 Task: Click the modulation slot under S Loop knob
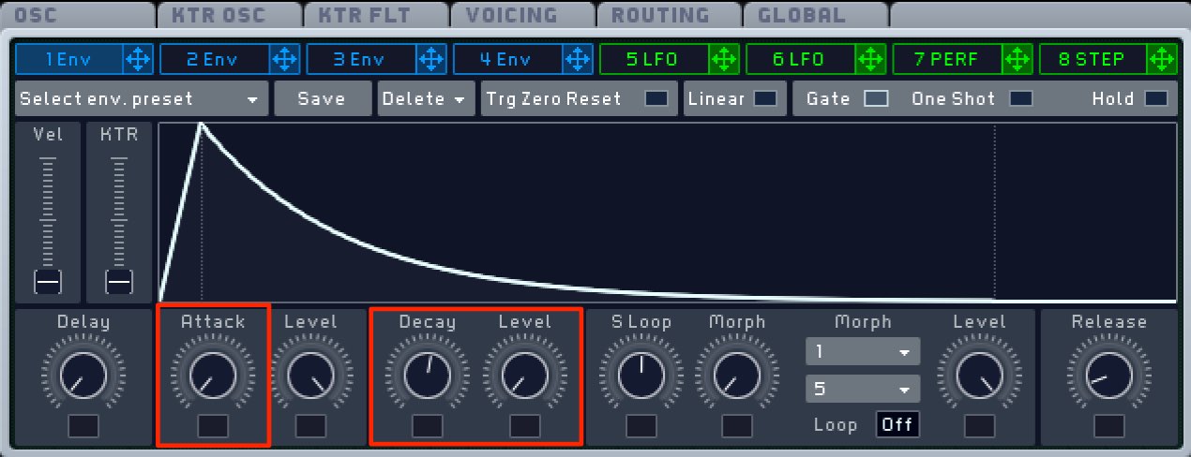(641, 426)
